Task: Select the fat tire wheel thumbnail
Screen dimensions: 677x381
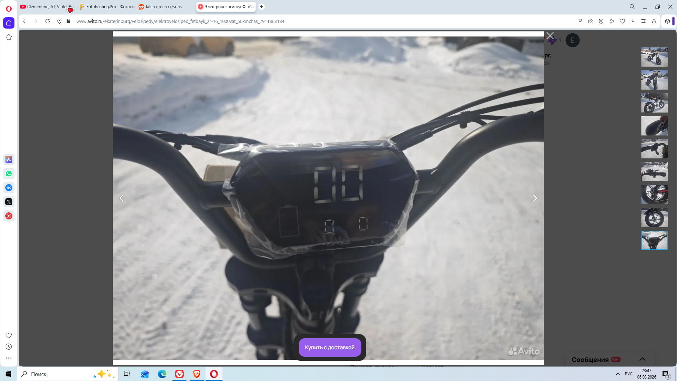Action: 654,217
